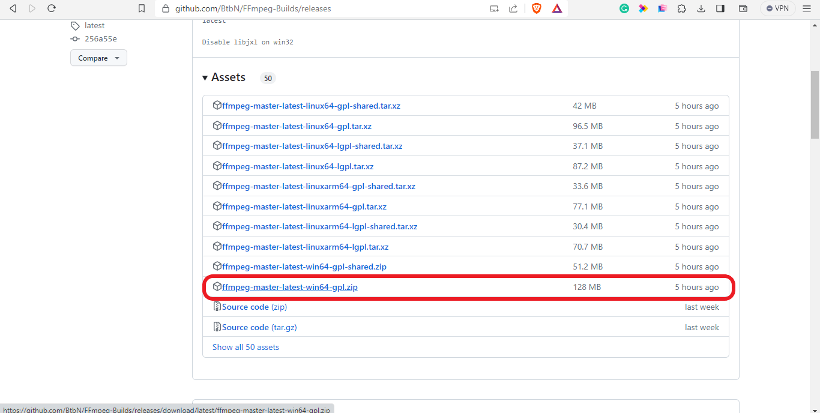
Task: Download ffmpeg-master-latest-linux64-gpl.tar.xz
Action: (x=297, y=126)
